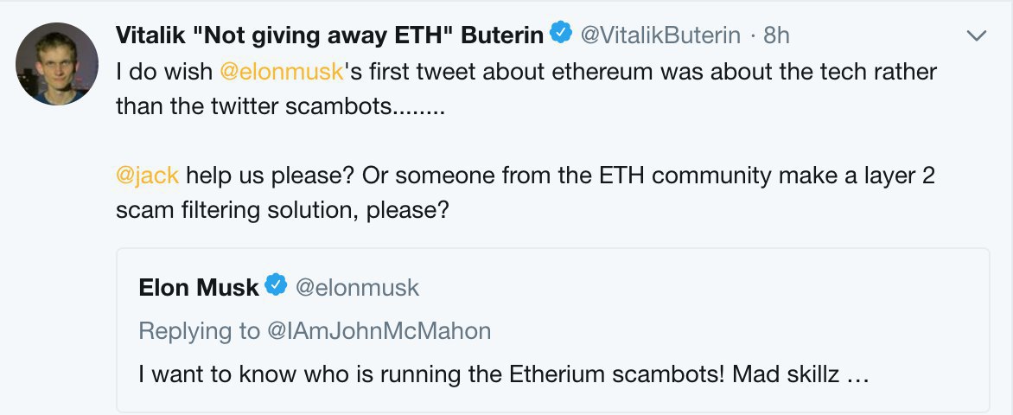Viewport: 1013px width, 415px height.
Task: Click the Elon Musk name in the quoted tweet
Action: (198, 287)
